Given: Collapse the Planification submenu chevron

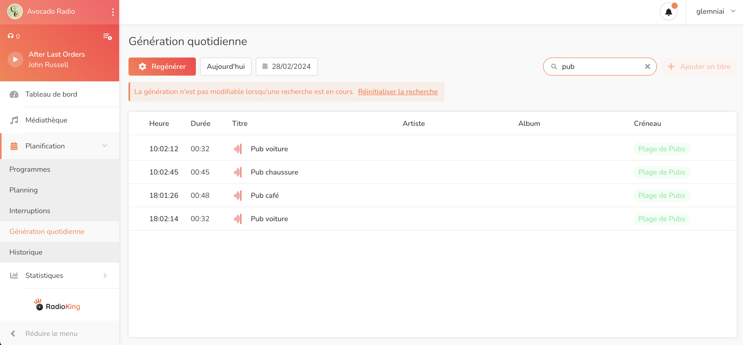Looking at the screenshot, I should click(105, 146).
